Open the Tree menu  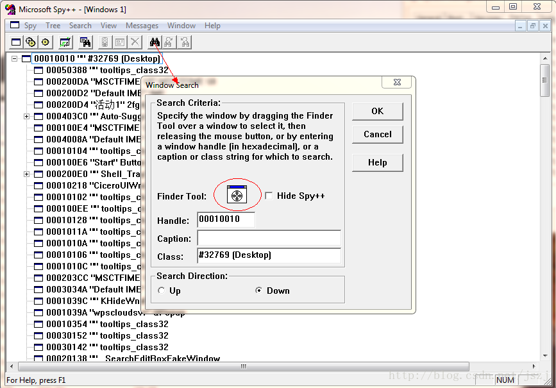[x=53, y=26]
